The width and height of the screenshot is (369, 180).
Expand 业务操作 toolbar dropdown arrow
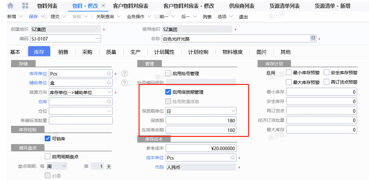click(x=149, y=17)
